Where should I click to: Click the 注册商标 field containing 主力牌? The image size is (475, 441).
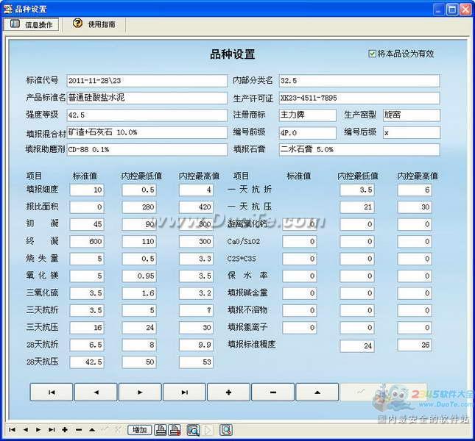pyautogui.click(x=307, y=115)
